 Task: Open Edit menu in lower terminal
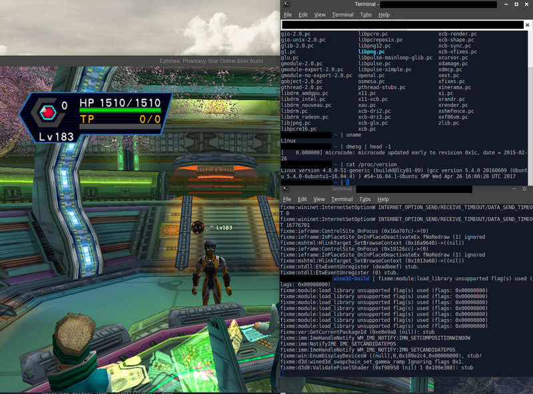tap(302, 199)
